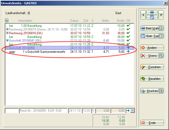Screen dimensions: 169x130
Task: Click green checkmark on first Barzahlung row
Action: pos(128,25)
